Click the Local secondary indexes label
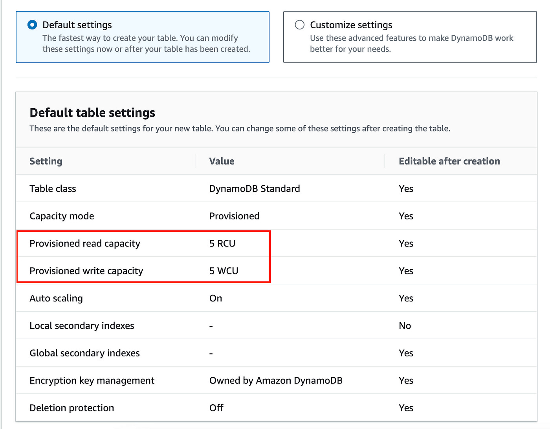Screen dimensions: 550x429 tap(82, 326)
